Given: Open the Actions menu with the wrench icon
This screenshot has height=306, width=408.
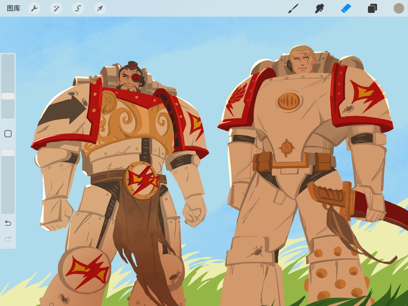Looking at the screenshot, I should pyautogui.click(x=34, y=8).
